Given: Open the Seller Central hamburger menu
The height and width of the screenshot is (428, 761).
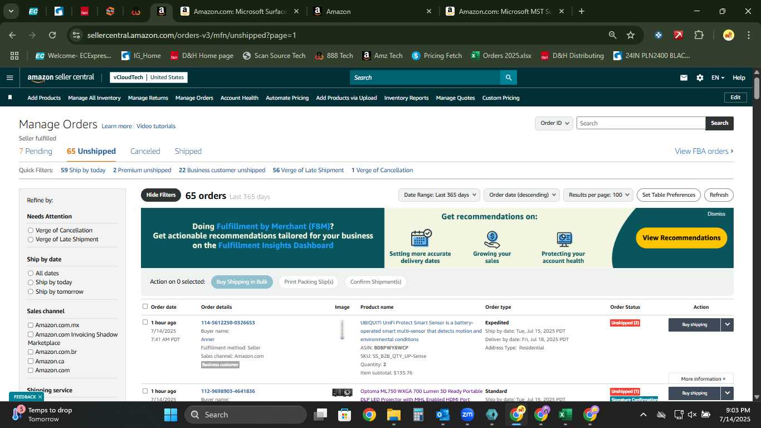Looking at the screenshot, I should pyautogui.click(x=9, y=77).
